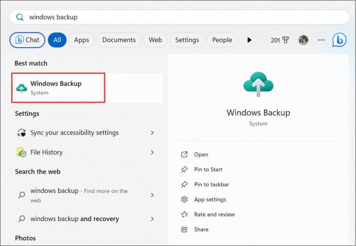Click the Search the web heading

38,172
